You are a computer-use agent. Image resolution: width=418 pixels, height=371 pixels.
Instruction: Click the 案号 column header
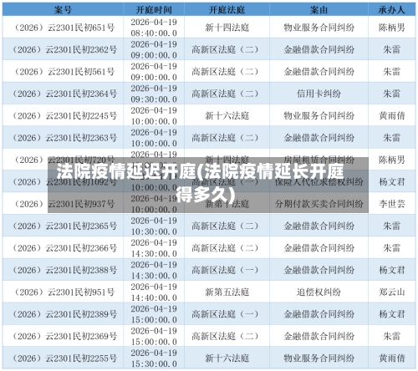[63, 10]
